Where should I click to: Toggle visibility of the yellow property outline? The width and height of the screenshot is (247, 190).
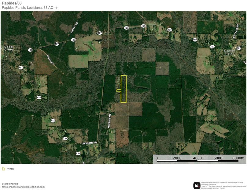(x=124, y=88)
